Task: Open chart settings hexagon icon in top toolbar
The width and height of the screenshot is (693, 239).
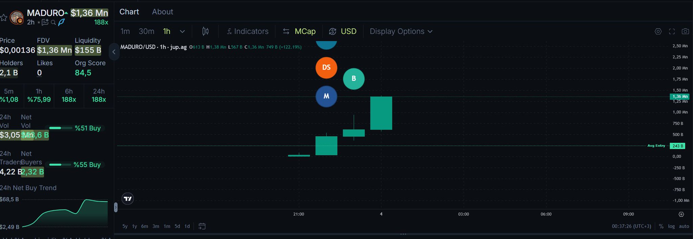Action: (658, 31)
